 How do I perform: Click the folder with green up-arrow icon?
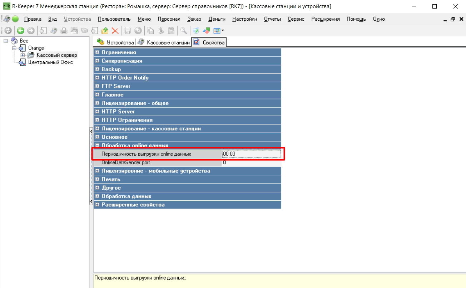coord(105,31)
